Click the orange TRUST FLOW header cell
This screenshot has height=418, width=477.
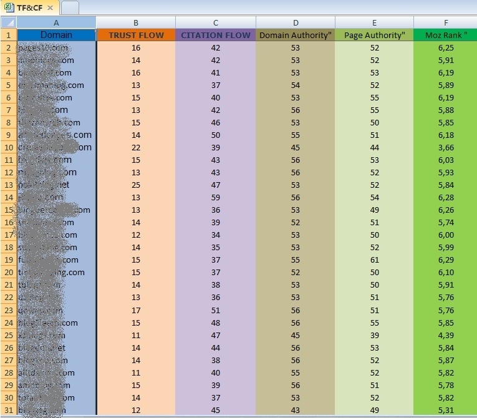tap(136, 35)
